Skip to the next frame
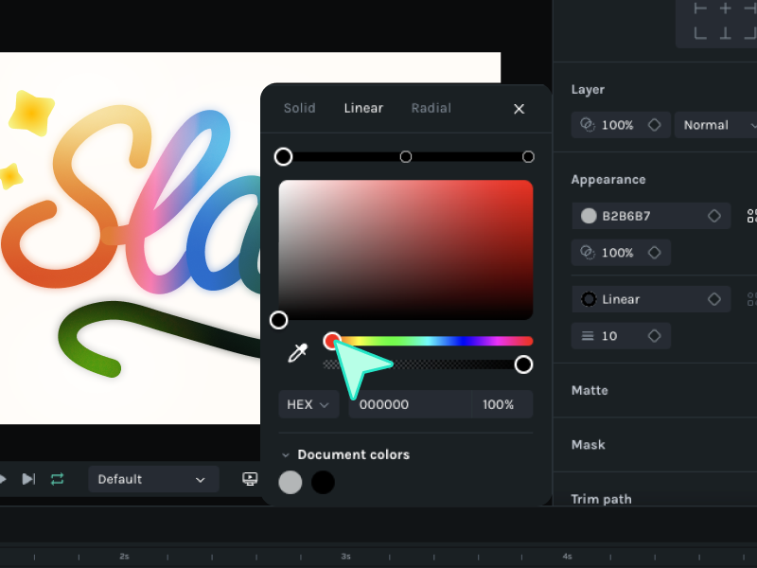The height and width of the screenshot is (568, 757). 28,479
